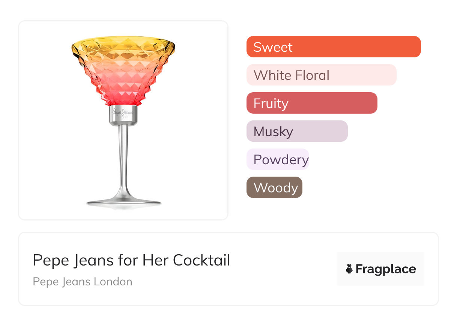Select the White Floral accord bar
This screenshot has width=457, height=324.
tap(321, 75)
